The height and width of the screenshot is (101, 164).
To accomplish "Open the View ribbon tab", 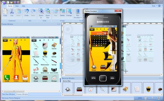I will (x=17, y=6).
